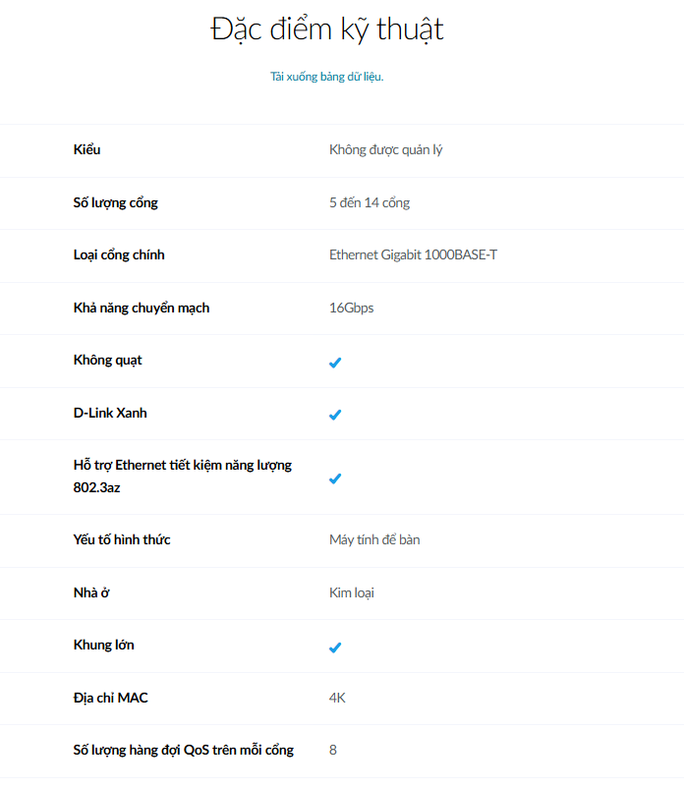The image size is (684, 788).
Task: Click the 'Kim loại' housing value
Action: click(351, 593)
